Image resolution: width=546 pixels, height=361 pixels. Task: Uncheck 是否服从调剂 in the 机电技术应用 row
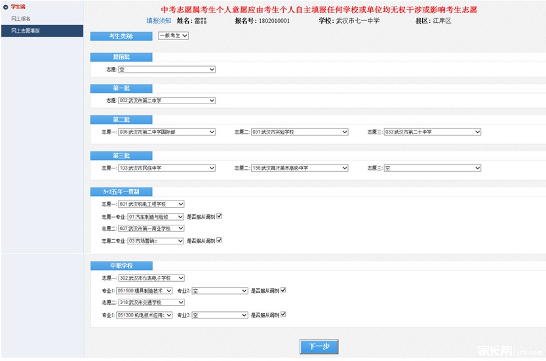283,314
